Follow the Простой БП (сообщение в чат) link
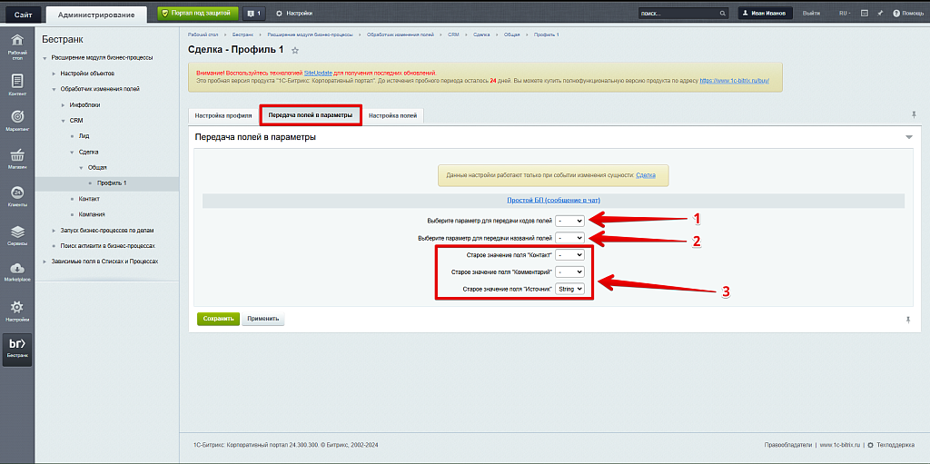This screenshot has width=930, height=464. [x=553, y=200]
